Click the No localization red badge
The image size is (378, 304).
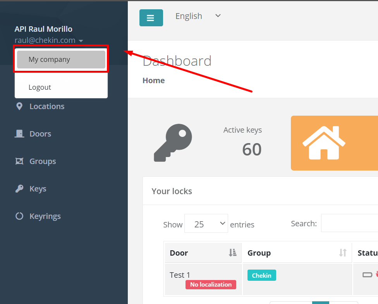(211, 285)
